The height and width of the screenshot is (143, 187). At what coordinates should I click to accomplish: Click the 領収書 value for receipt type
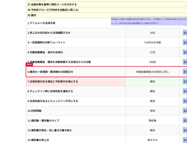152,121
